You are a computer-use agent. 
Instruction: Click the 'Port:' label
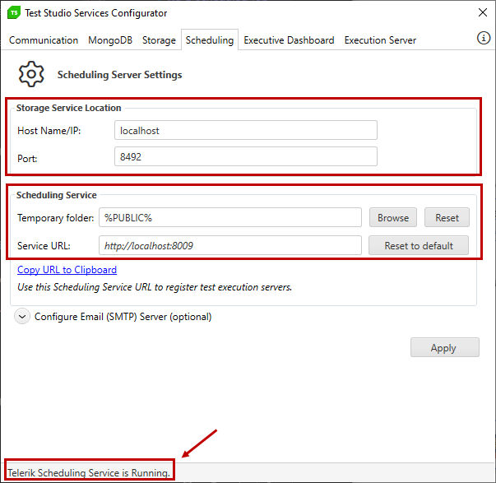click(x=27, y=158)
